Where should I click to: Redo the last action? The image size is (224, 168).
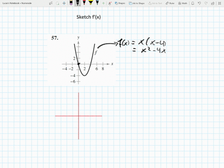(206, 3)
